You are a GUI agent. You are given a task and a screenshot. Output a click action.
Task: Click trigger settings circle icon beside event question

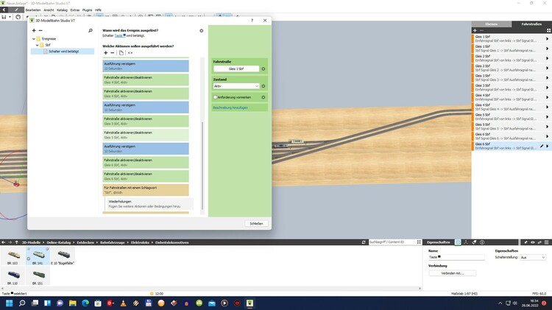click(202, 31)
